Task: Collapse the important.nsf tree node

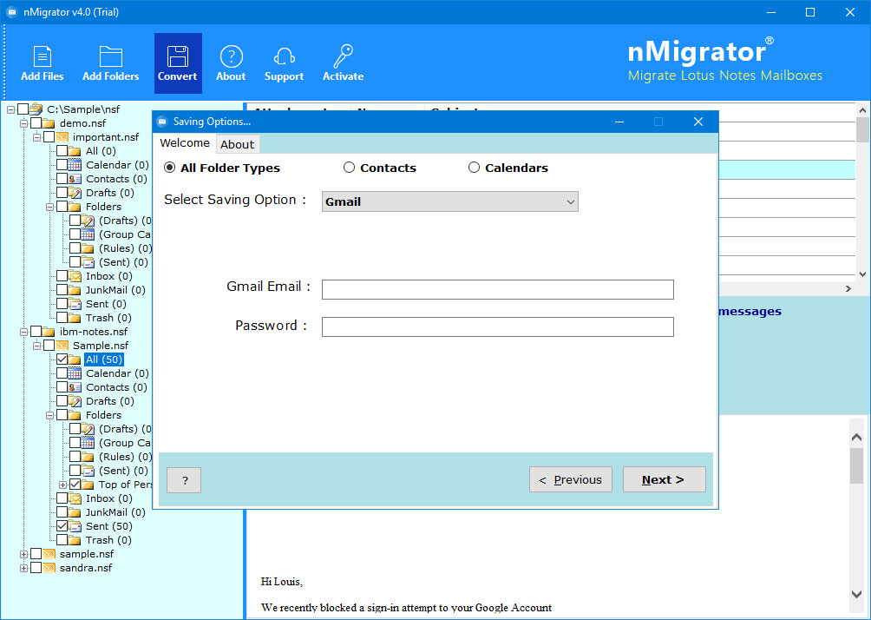Action: (36, 137)
